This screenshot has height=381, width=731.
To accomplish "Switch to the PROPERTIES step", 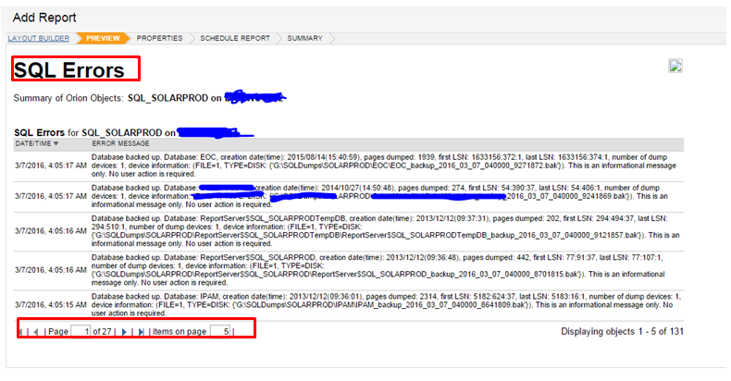I will pyautogui.click(x=159, y=38).
